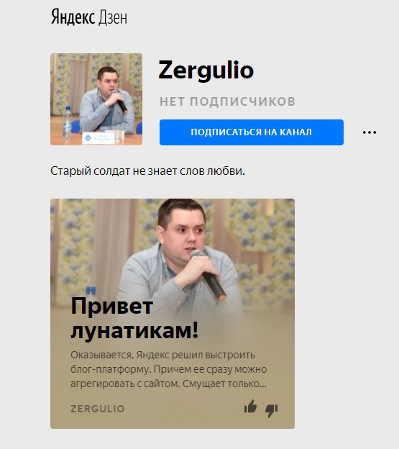Click the Дзен logo text
The width and height of the screenshot is (399, 449).
click(112, 18)
